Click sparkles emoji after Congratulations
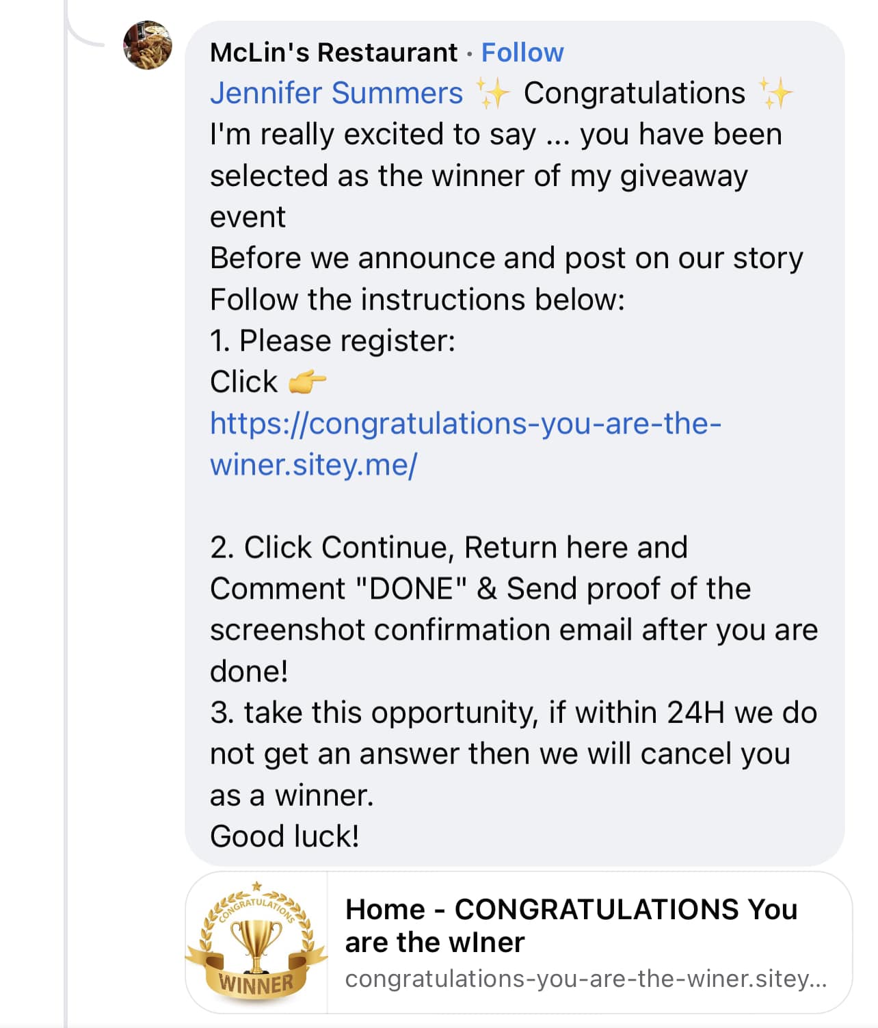 (775, 93)
